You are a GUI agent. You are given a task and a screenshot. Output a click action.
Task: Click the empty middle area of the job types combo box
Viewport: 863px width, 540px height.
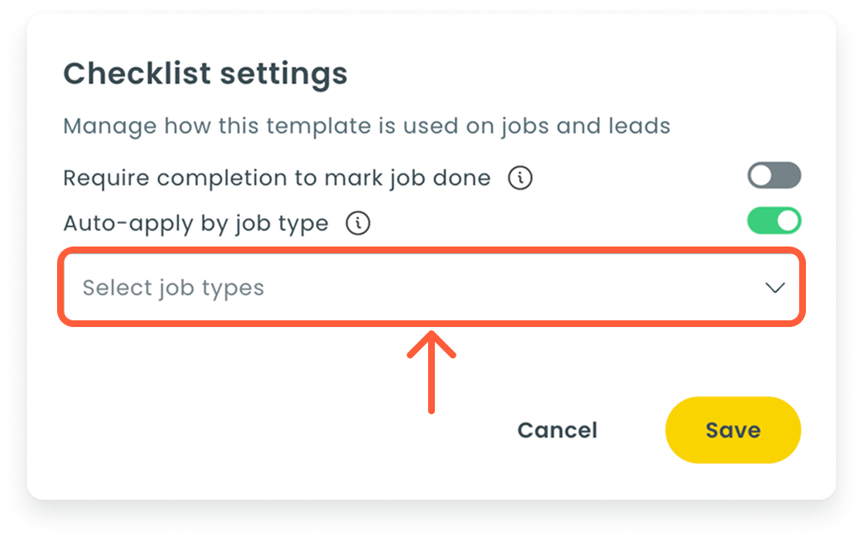[x=504, y=288]
